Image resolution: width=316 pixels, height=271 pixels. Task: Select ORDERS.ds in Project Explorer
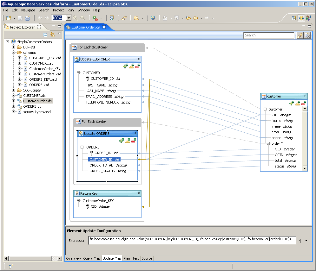click(x=32, y=106)
